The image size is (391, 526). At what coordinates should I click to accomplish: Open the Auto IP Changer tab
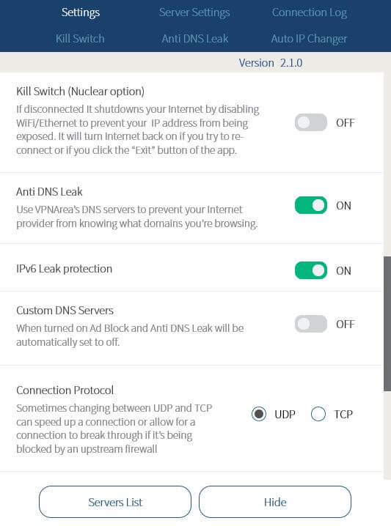309,39
